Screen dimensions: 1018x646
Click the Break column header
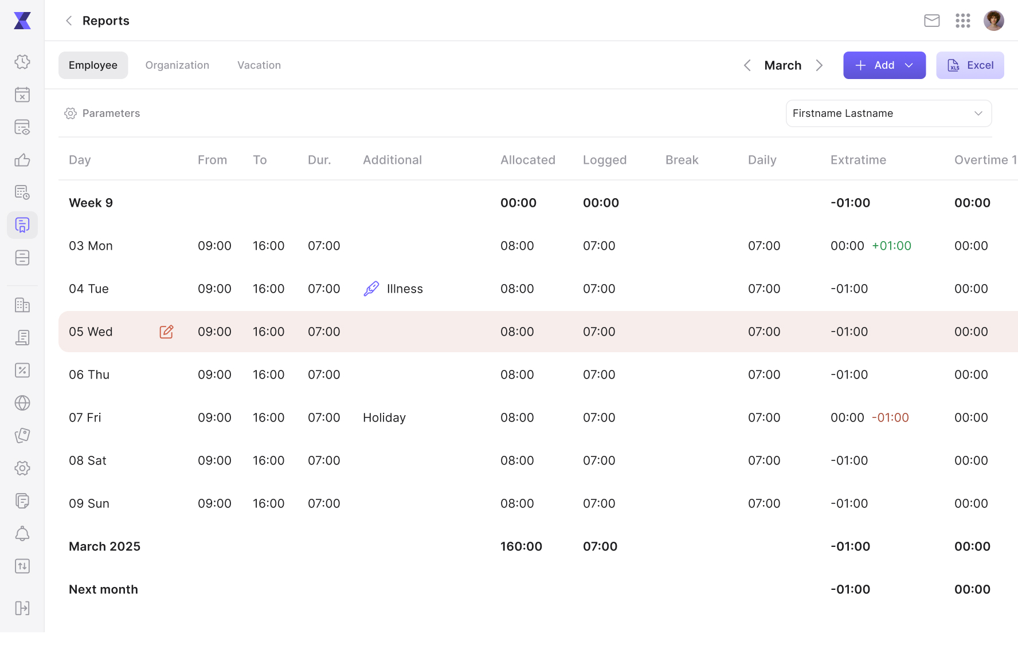point(682,160)
